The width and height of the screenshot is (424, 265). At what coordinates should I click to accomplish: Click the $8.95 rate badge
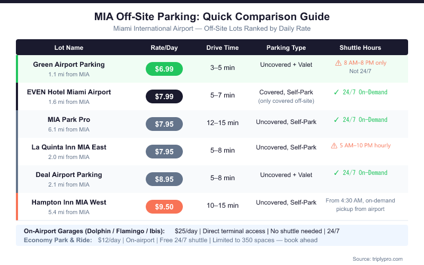pyautogui.click(x=164, y=179)
